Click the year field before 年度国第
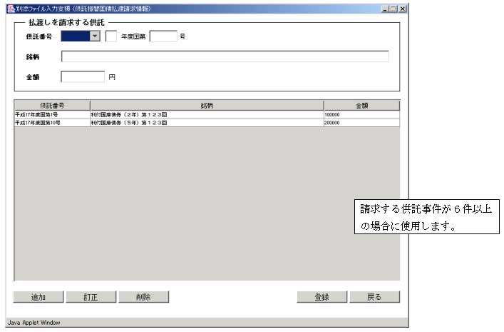This screenshot has height=332, width=504. tap(110, 36)
